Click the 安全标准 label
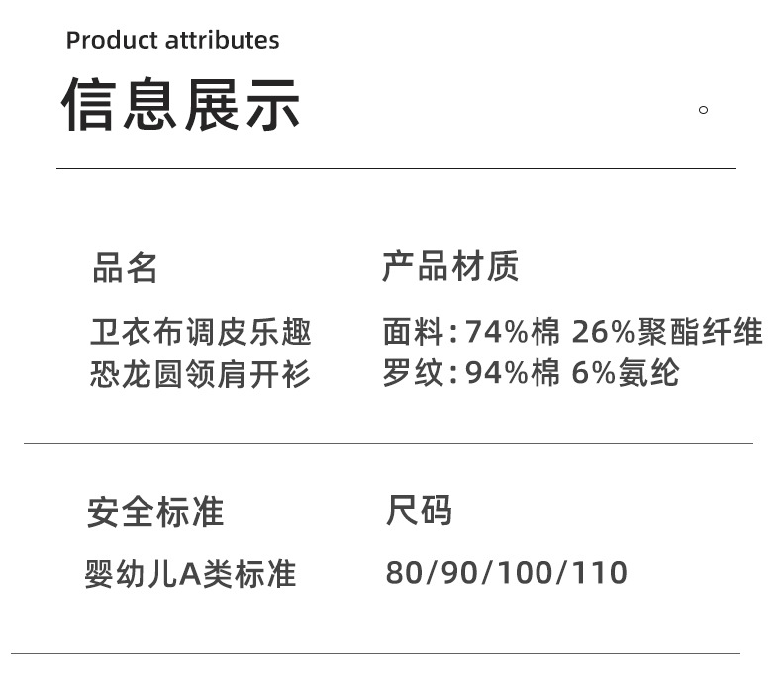This screenshot has width=782, height=694. pyautogui.click(x=155, y=512)
